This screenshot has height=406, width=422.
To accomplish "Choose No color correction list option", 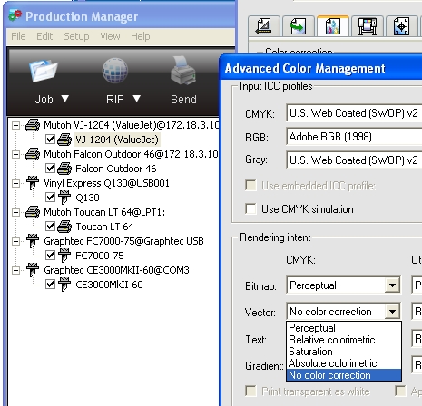I will (344, 375).
